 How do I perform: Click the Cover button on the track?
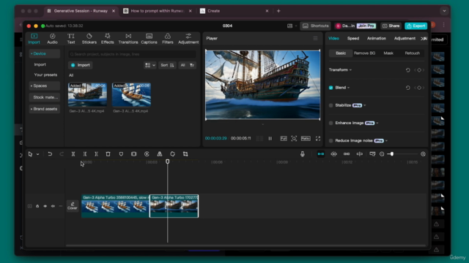coord(73,206)
